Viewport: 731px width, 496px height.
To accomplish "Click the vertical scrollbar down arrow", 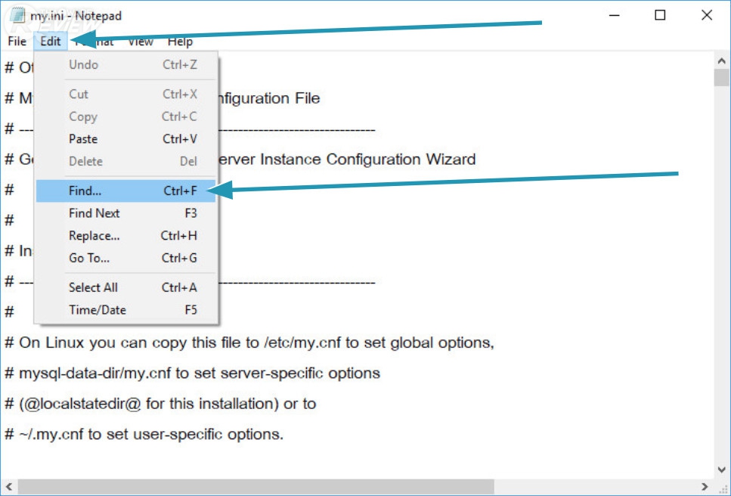I will (721, 470).
